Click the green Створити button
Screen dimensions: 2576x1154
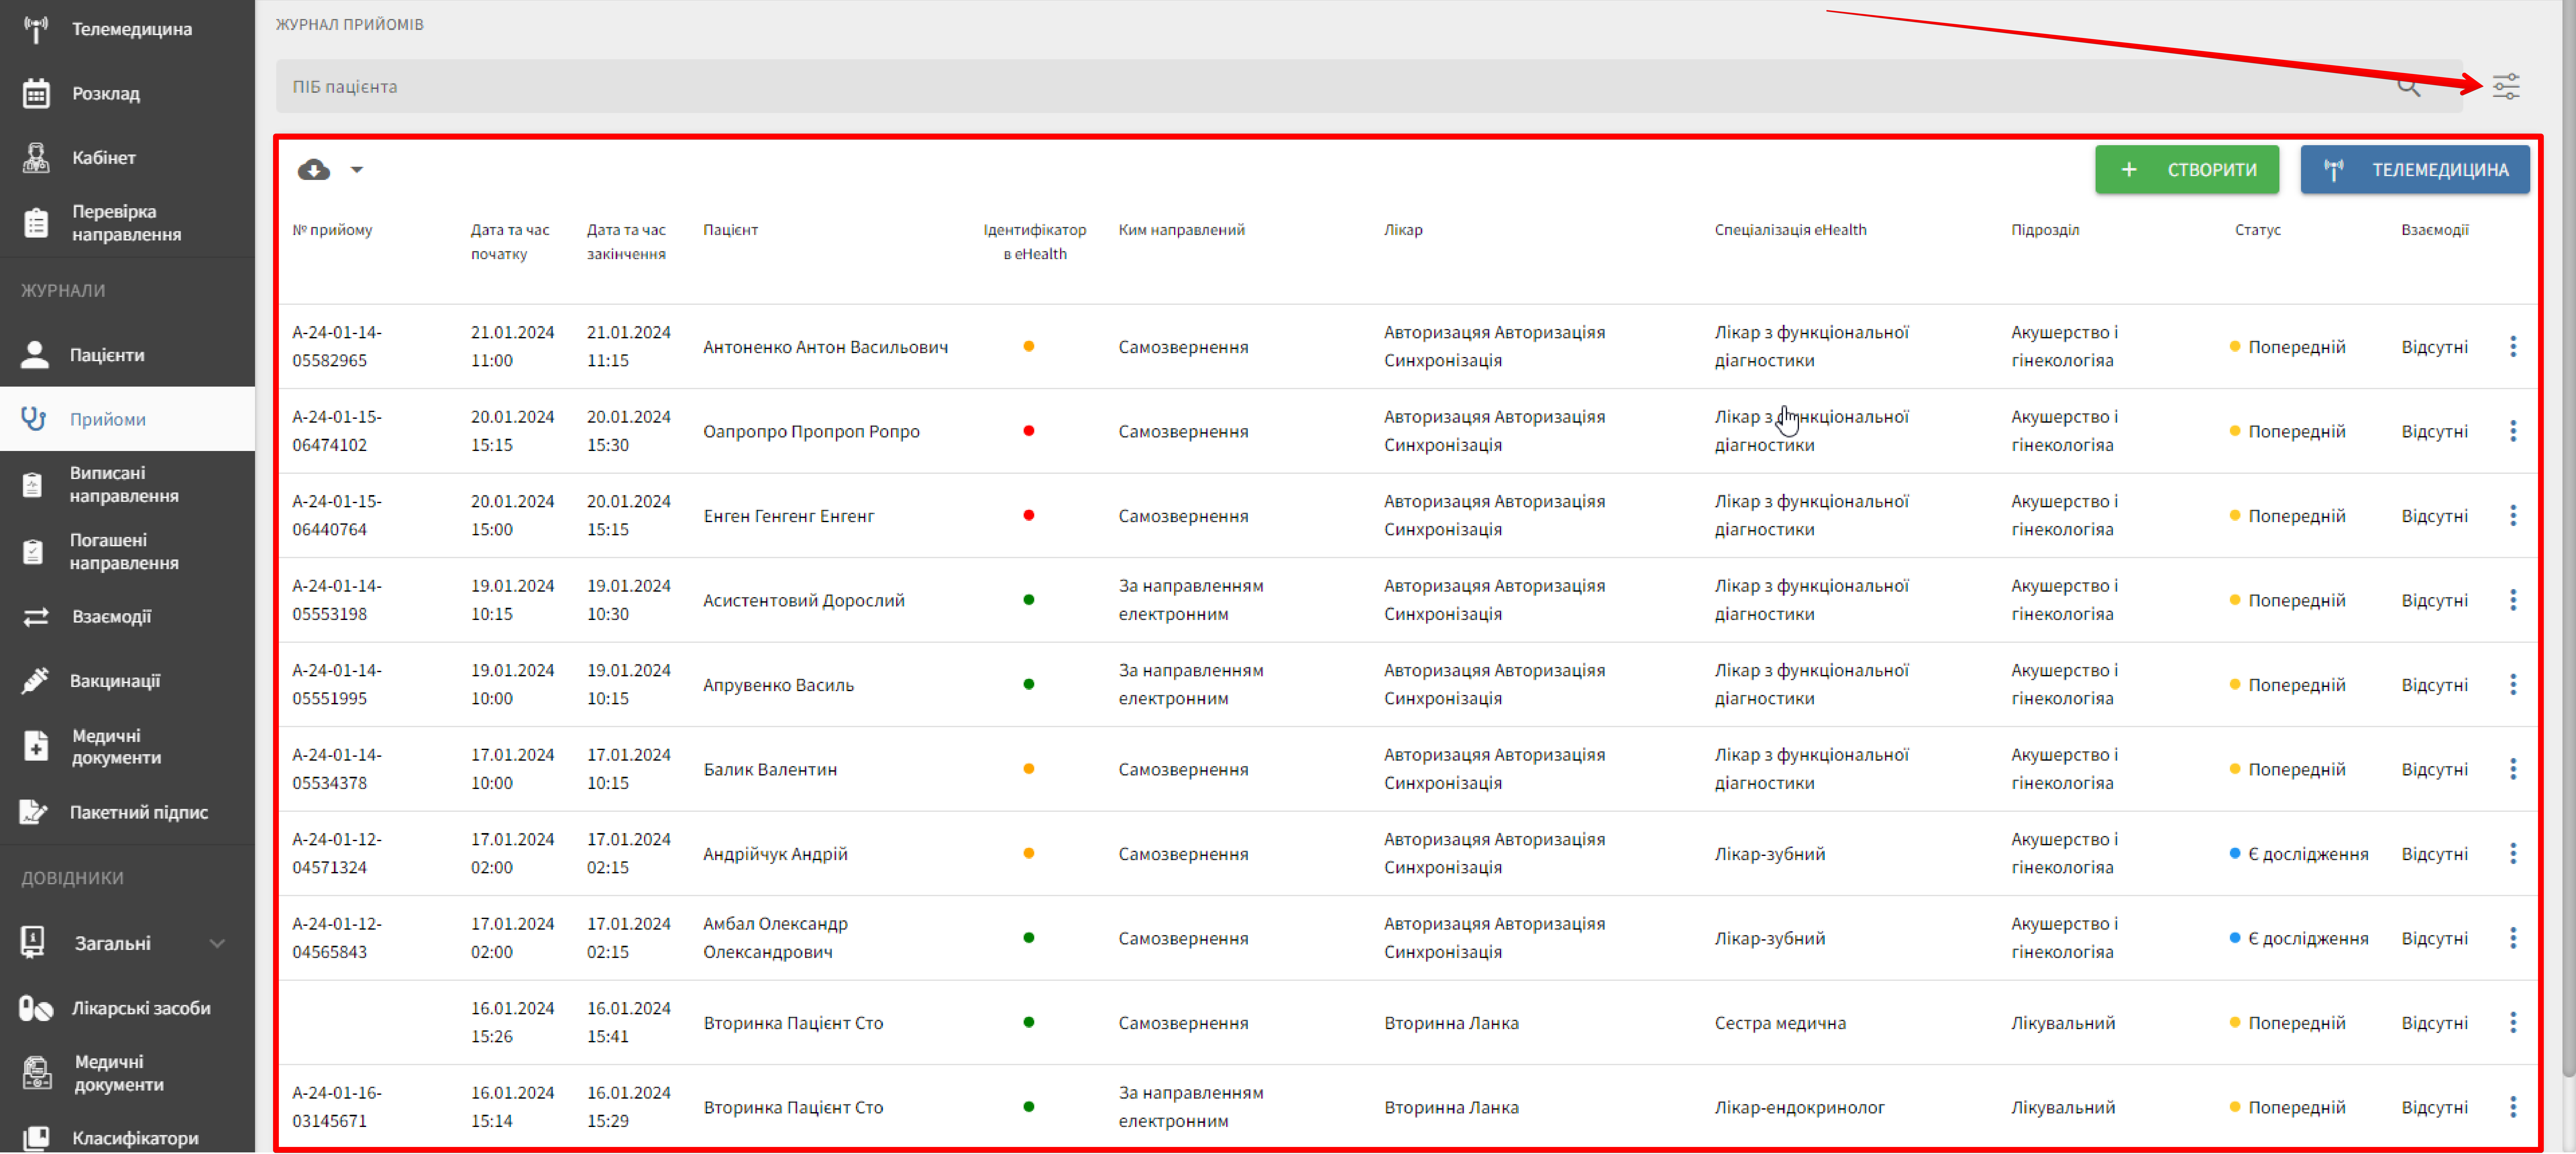(2187, 170)
